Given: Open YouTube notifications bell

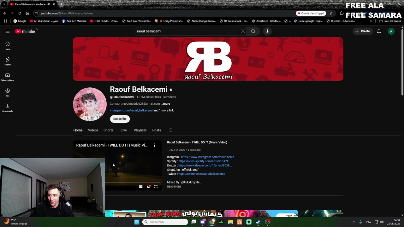Looking at the screenshot, I should (x=379, y=31).
